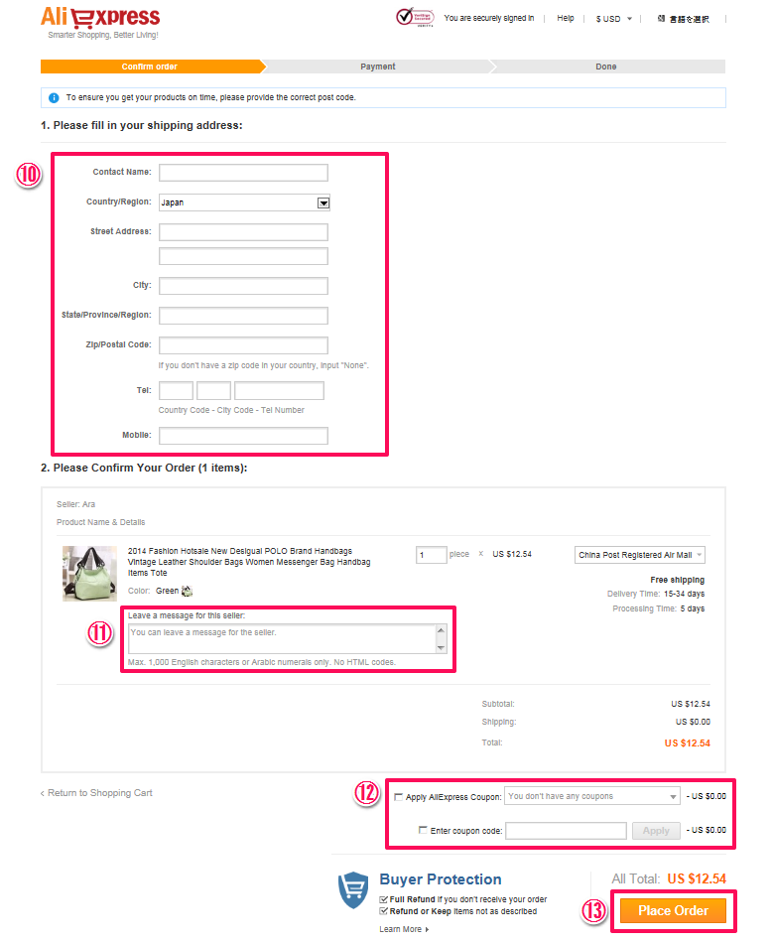Click the piece quantity field

(x=431, y=555)
